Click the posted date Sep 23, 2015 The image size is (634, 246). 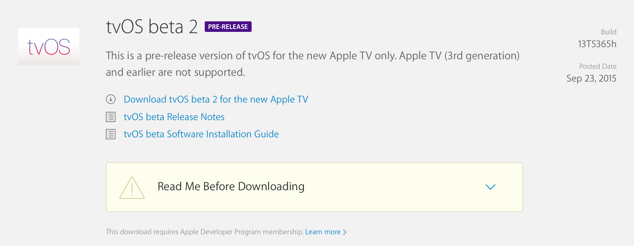591,79
